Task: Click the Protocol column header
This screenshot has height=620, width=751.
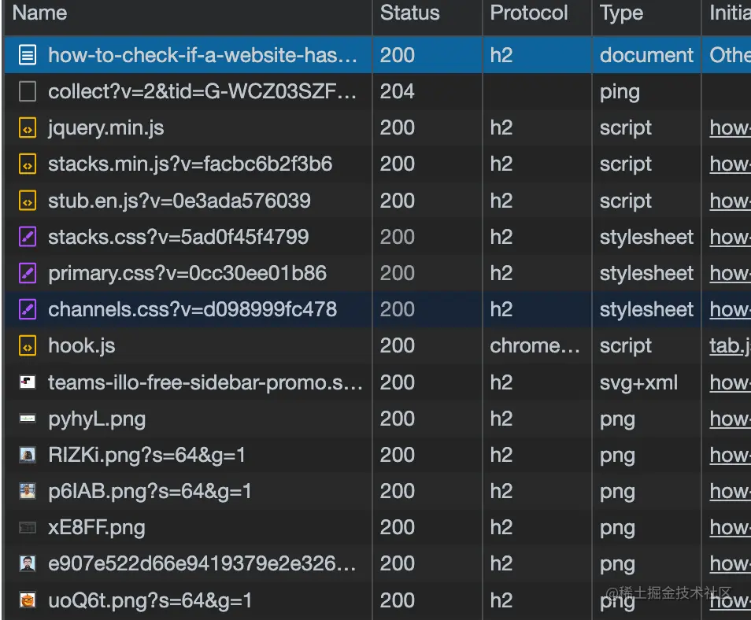Action: [x=528, y=13]
